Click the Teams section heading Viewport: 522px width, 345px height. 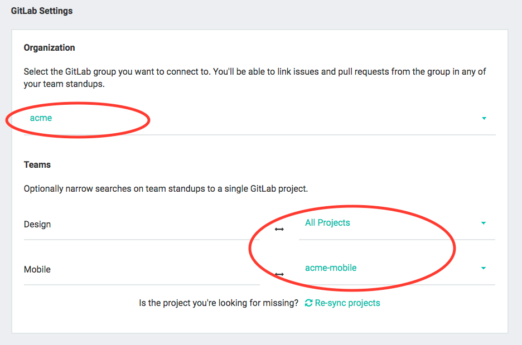coord(37,164)
